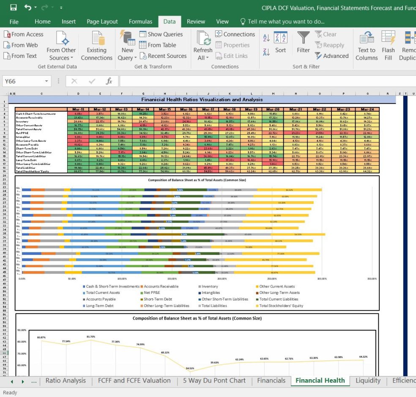
Task: Click the From Access icon
Action: click(x=7, y=34)
